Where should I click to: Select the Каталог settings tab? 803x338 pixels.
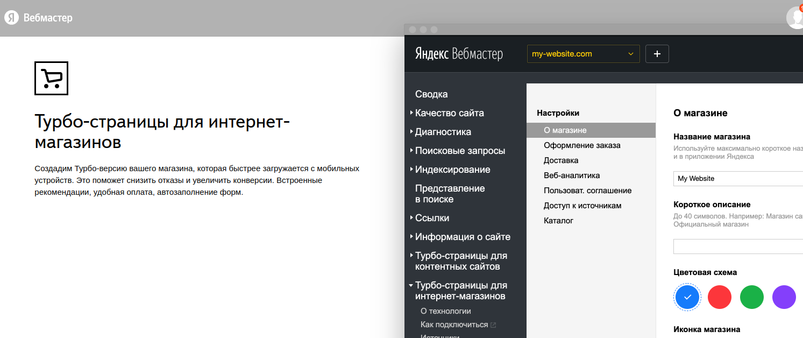(x=559, y=221)
